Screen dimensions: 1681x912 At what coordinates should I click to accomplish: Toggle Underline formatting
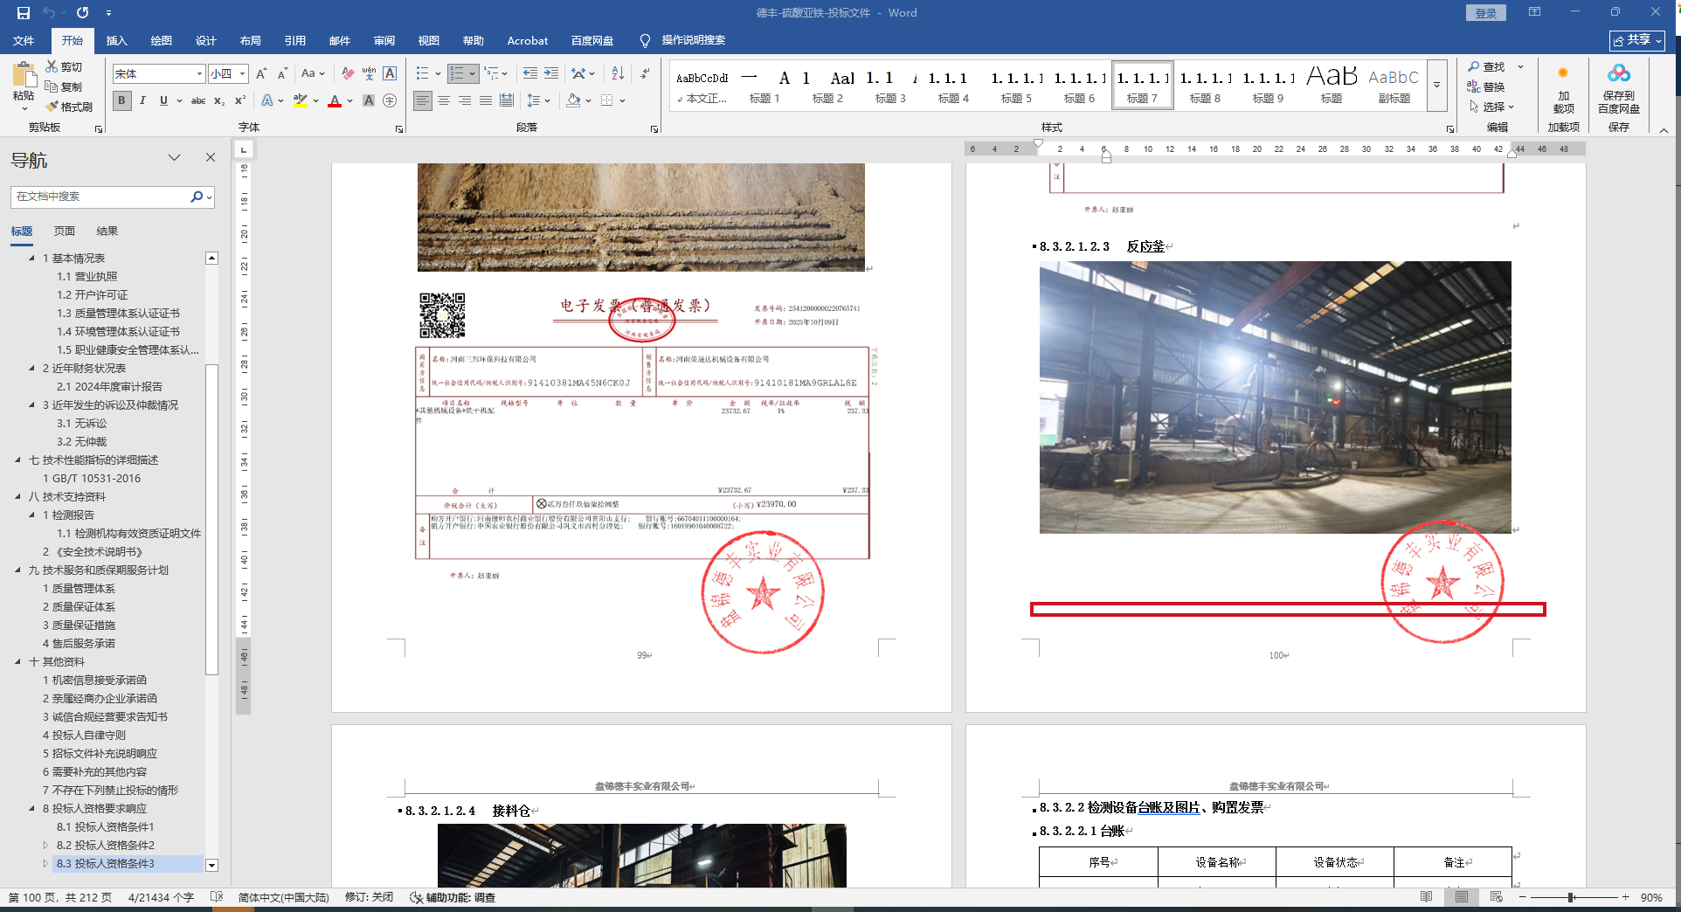coord(163,100)
